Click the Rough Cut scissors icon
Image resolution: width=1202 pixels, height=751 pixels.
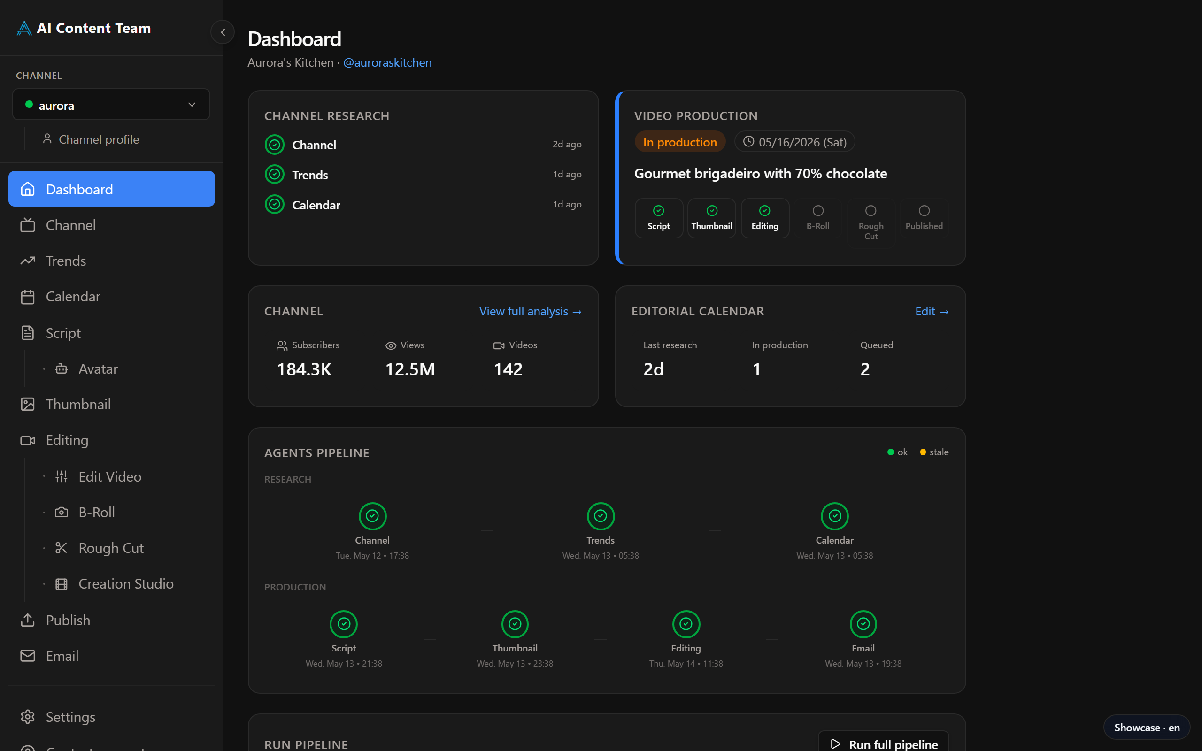point(61,548)
